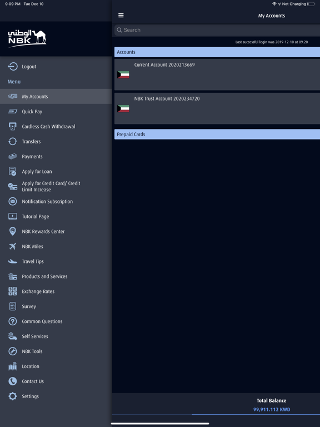
Task: Click the Search input field
Action: [x=217, y=30]
